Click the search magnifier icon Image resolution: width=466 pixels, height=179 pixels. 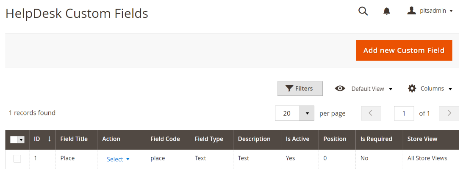coord(363,11)
